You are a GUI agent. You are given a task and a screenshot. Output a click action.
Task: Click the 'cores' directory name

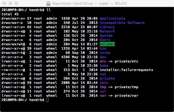coord(105,53)
